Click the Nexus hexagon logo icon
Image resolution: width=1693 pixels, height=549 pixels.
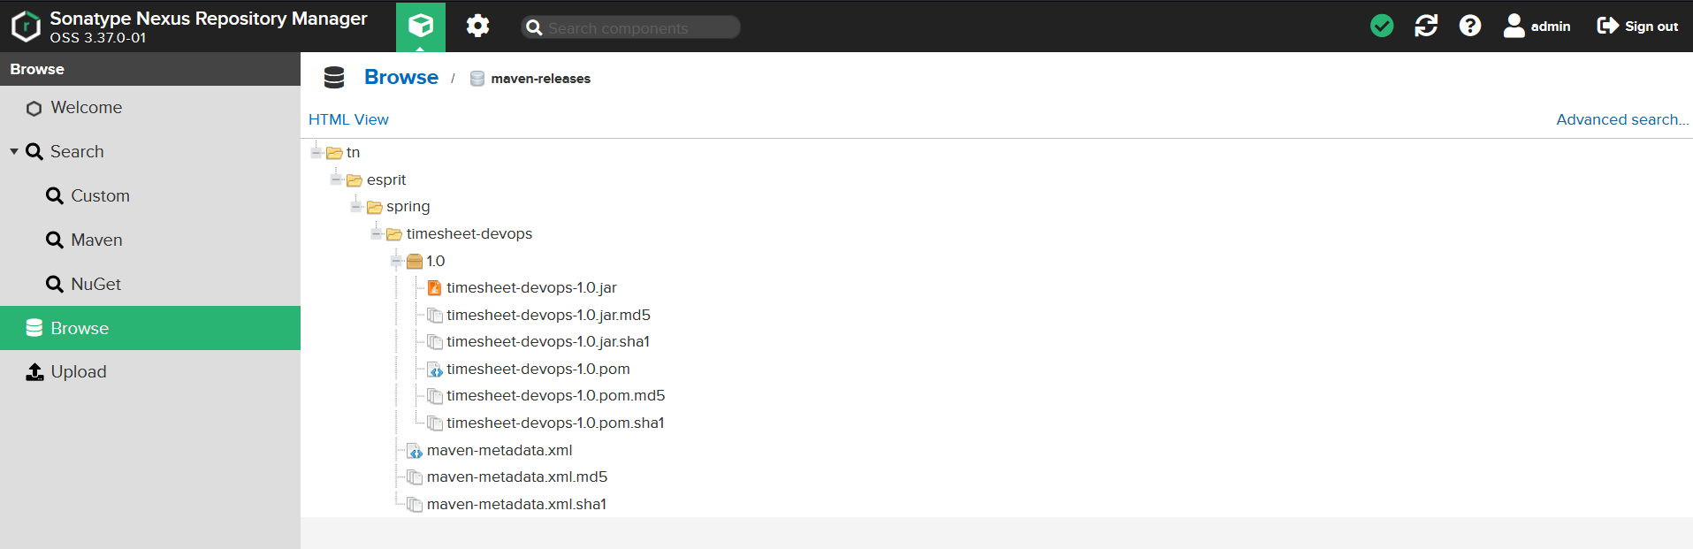point(26,27)
